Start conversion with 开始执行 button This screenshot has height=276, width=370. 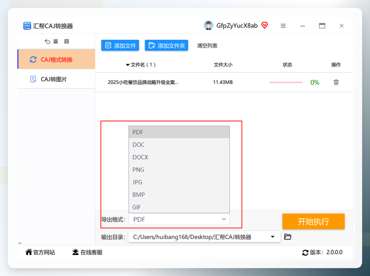coord(313,222)
